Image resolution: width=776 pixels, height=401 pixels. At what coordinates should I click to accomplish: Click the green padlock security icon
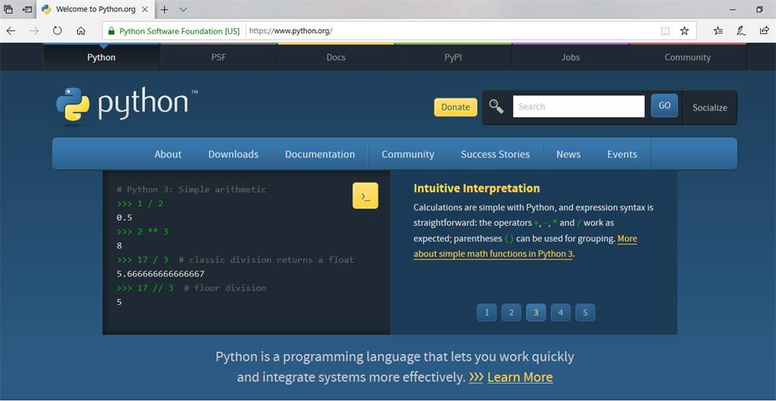click(111, 30)
